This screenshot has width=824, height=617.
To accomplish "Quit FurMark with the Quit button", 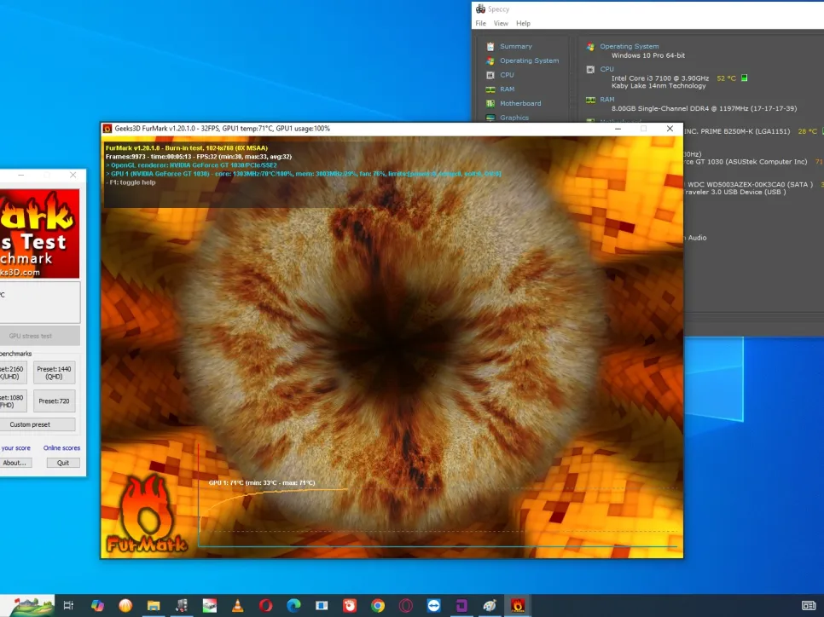I will click(x=63, y=463).
